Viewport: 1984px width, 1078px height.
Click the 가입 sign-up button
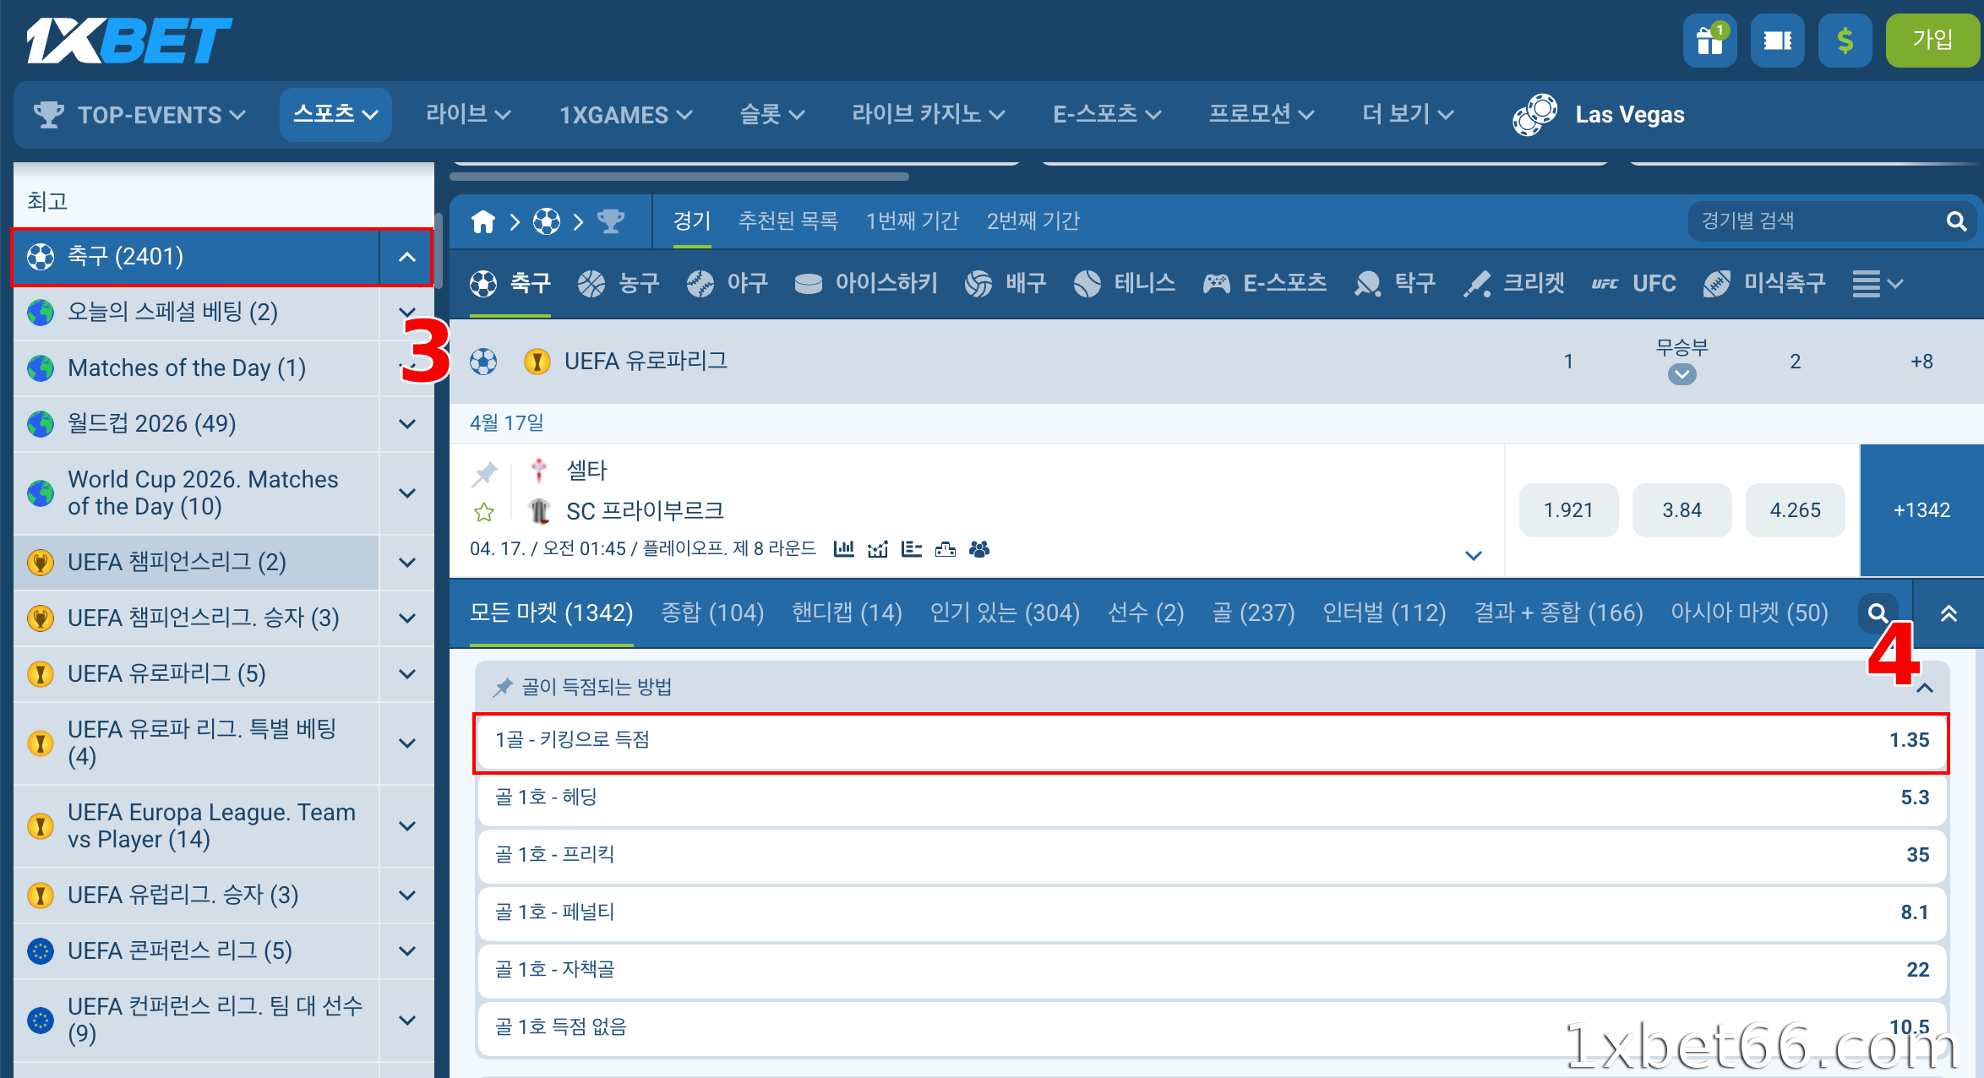coord(1932,41)
